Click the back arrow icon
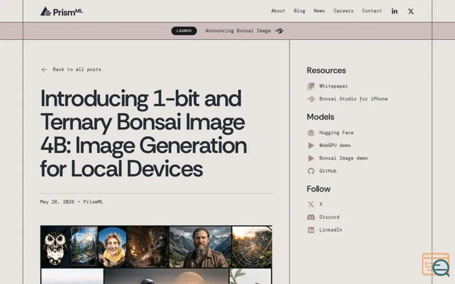The image size is (455, 284). [44, 69]
